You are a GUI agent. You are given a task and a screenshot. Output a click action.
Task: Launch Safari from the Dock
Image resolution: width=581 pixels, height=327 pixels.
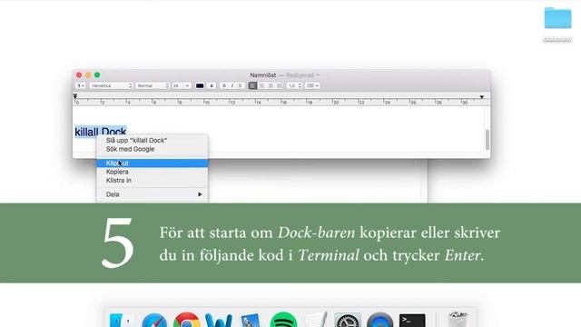click(154, 321)
